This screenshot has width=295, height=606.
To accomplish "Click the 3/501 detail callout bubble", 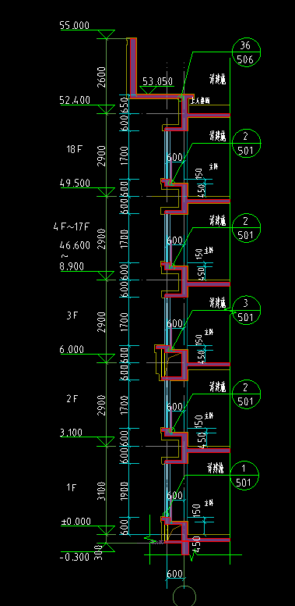I will 247,311.
